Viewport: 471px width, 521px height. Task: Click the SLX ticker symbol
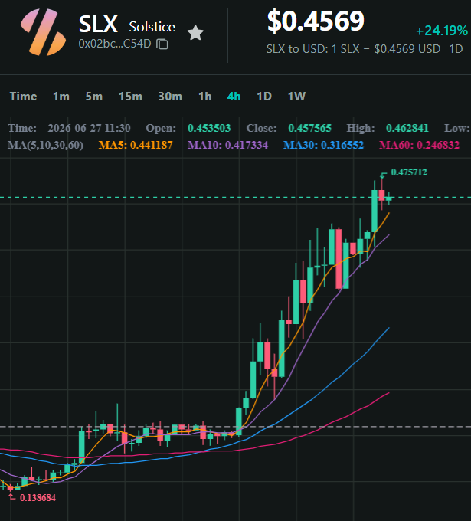(98, 24)
